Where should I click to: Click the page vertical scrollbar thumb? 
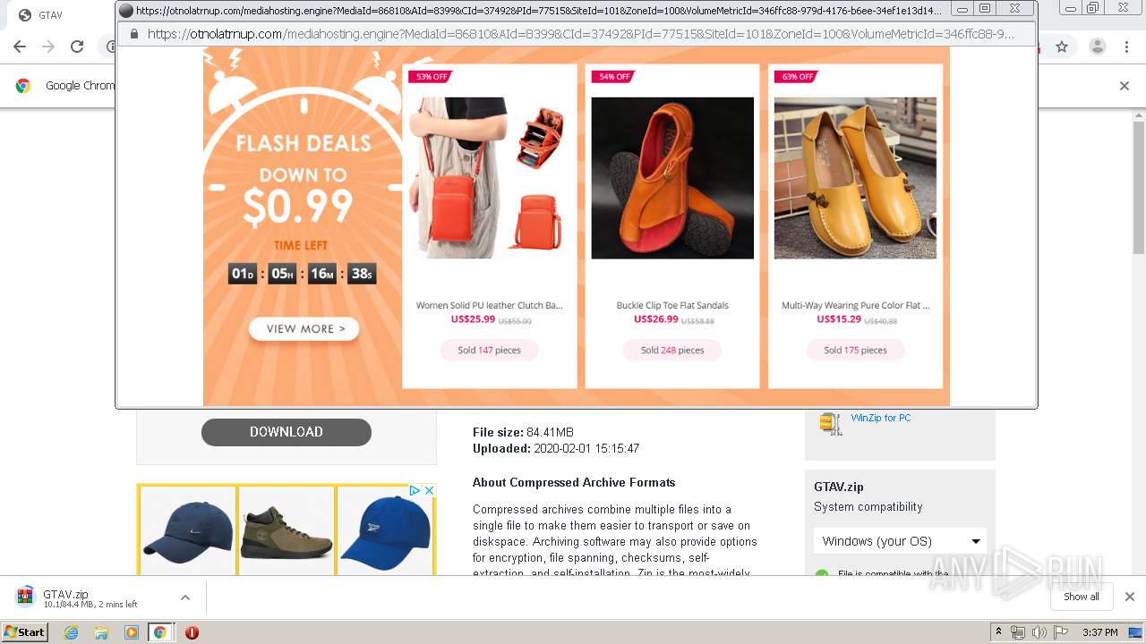(x=1139, y=188)
